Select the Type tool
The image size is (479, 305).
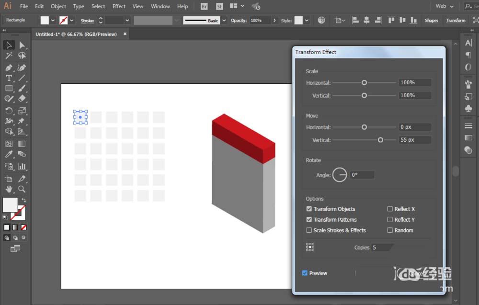click(9, 78)
